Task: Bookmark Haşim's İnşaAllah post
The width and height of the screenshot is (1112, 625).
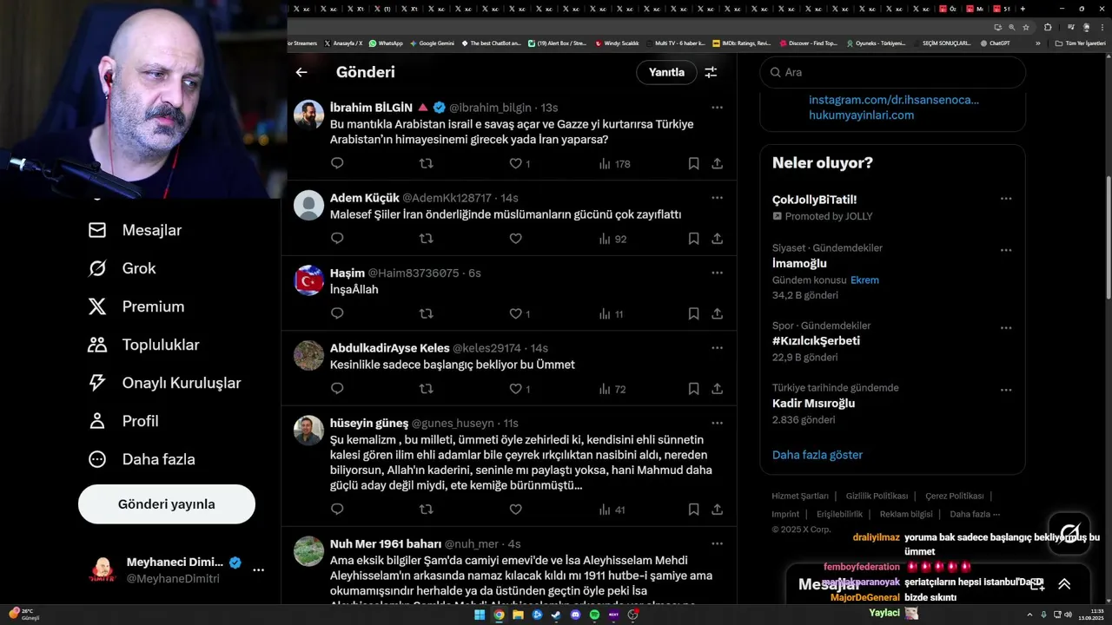Action: point(693,313)
